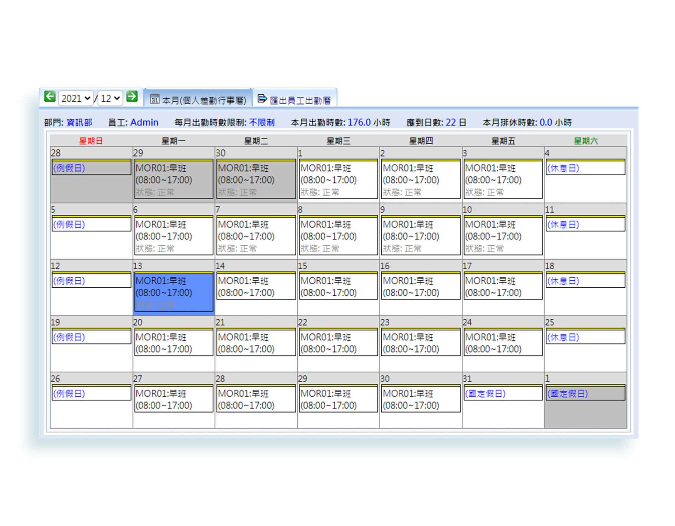
Task: Select the MOR01 shift on November 29
Action: [x=174, y=179]
